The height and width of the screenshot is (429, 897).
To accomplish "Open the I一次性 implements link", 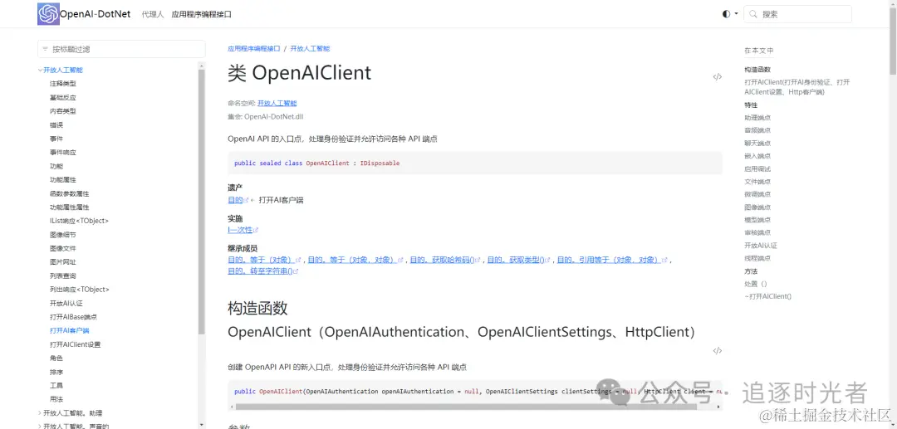I will tap(240, 230).
